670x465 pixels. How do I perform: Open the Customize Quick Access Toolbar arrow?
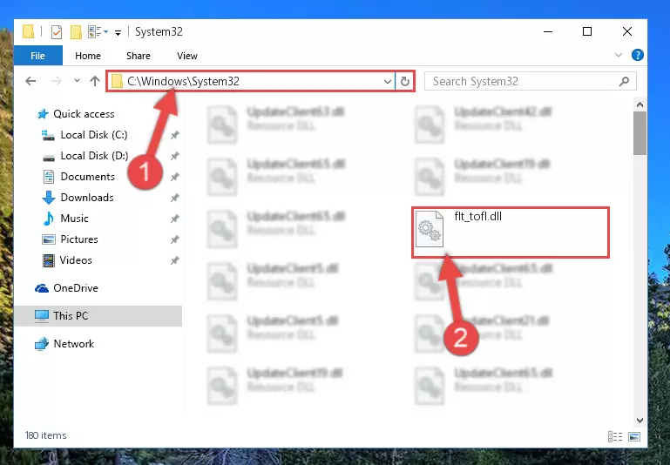pyautogui.click(x=118, y=32)
